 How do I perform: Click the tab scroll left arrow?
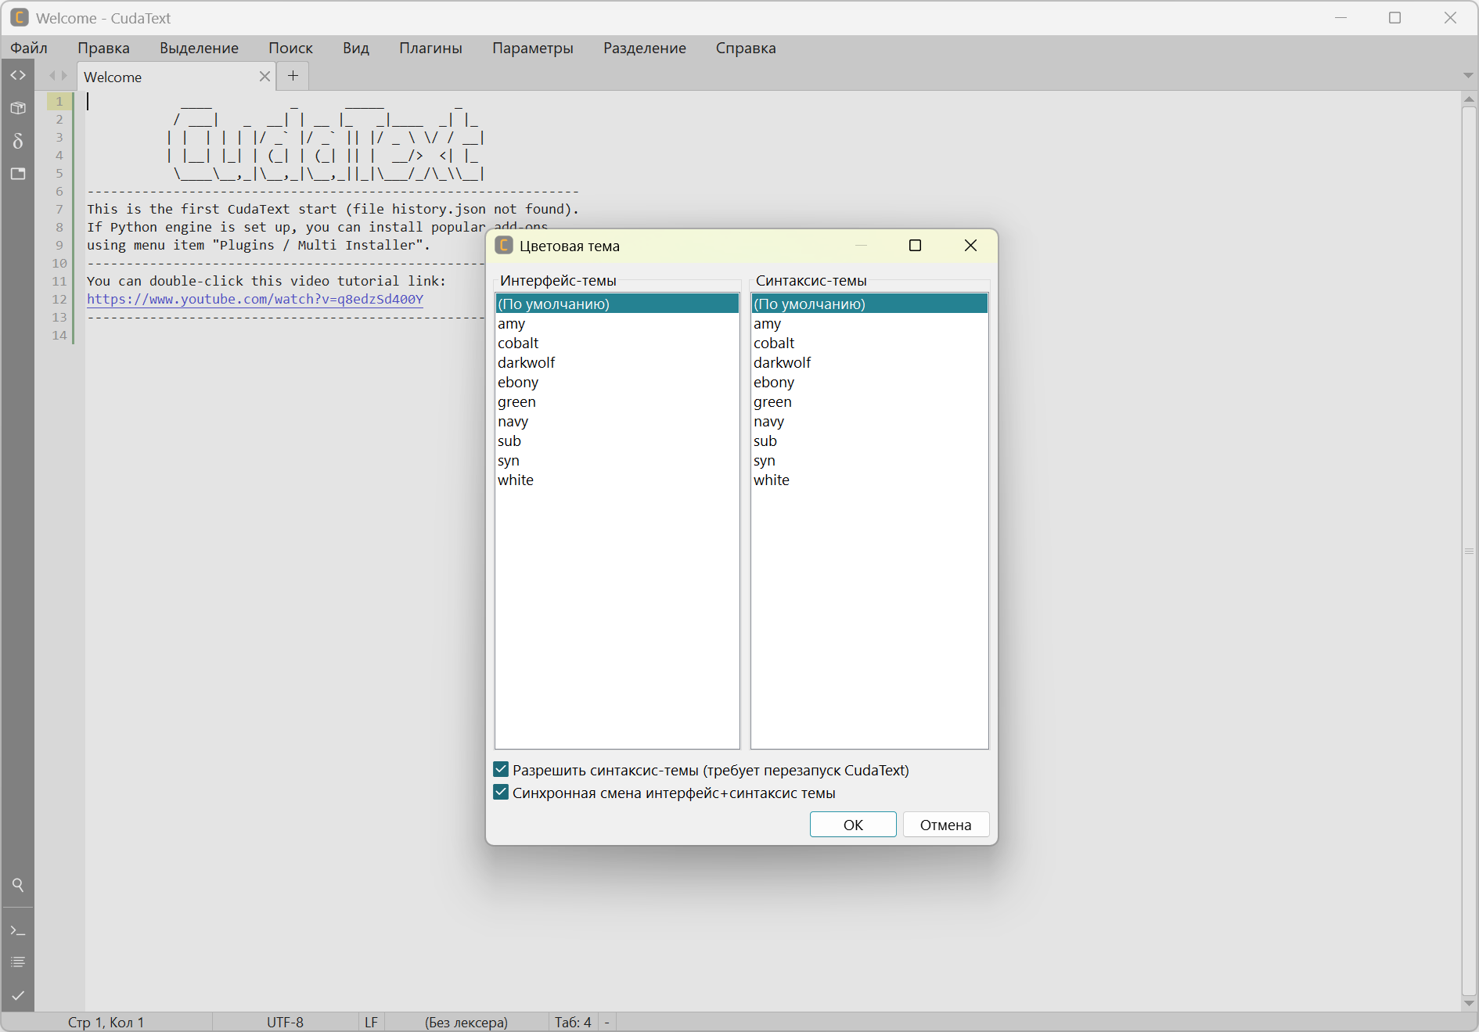coord(52,76)
